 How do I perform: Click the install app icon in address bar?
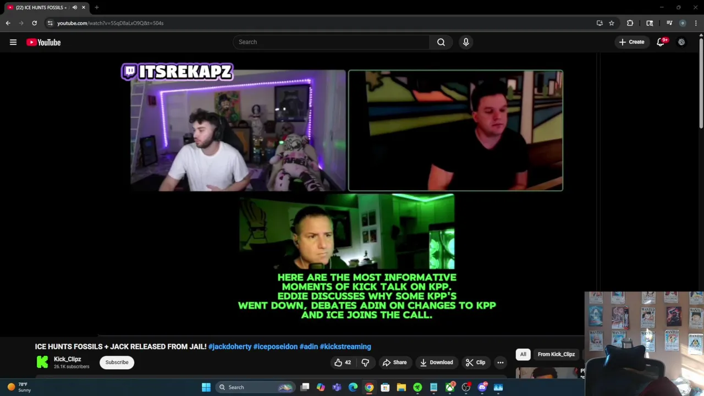point(599,23)
